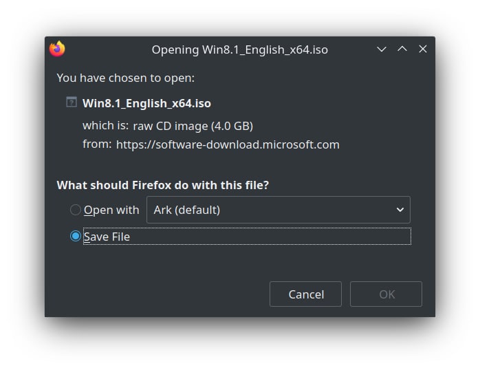This screenshot has width=480, height=370.
Task: Open the Ark (default) application dropdown
Action: (x=279, y=210)
